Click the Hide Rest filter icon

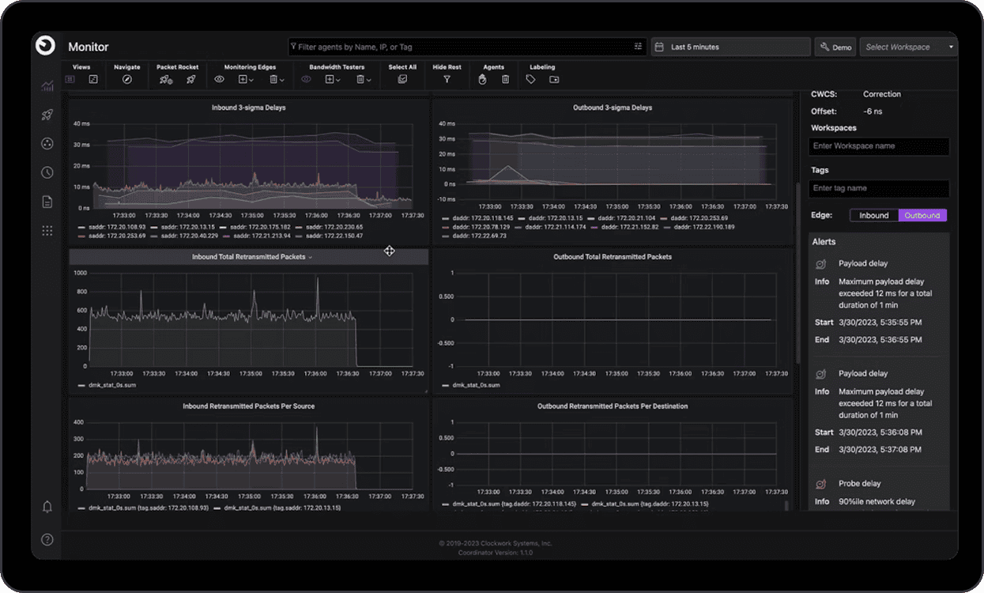tap(447, 79)
